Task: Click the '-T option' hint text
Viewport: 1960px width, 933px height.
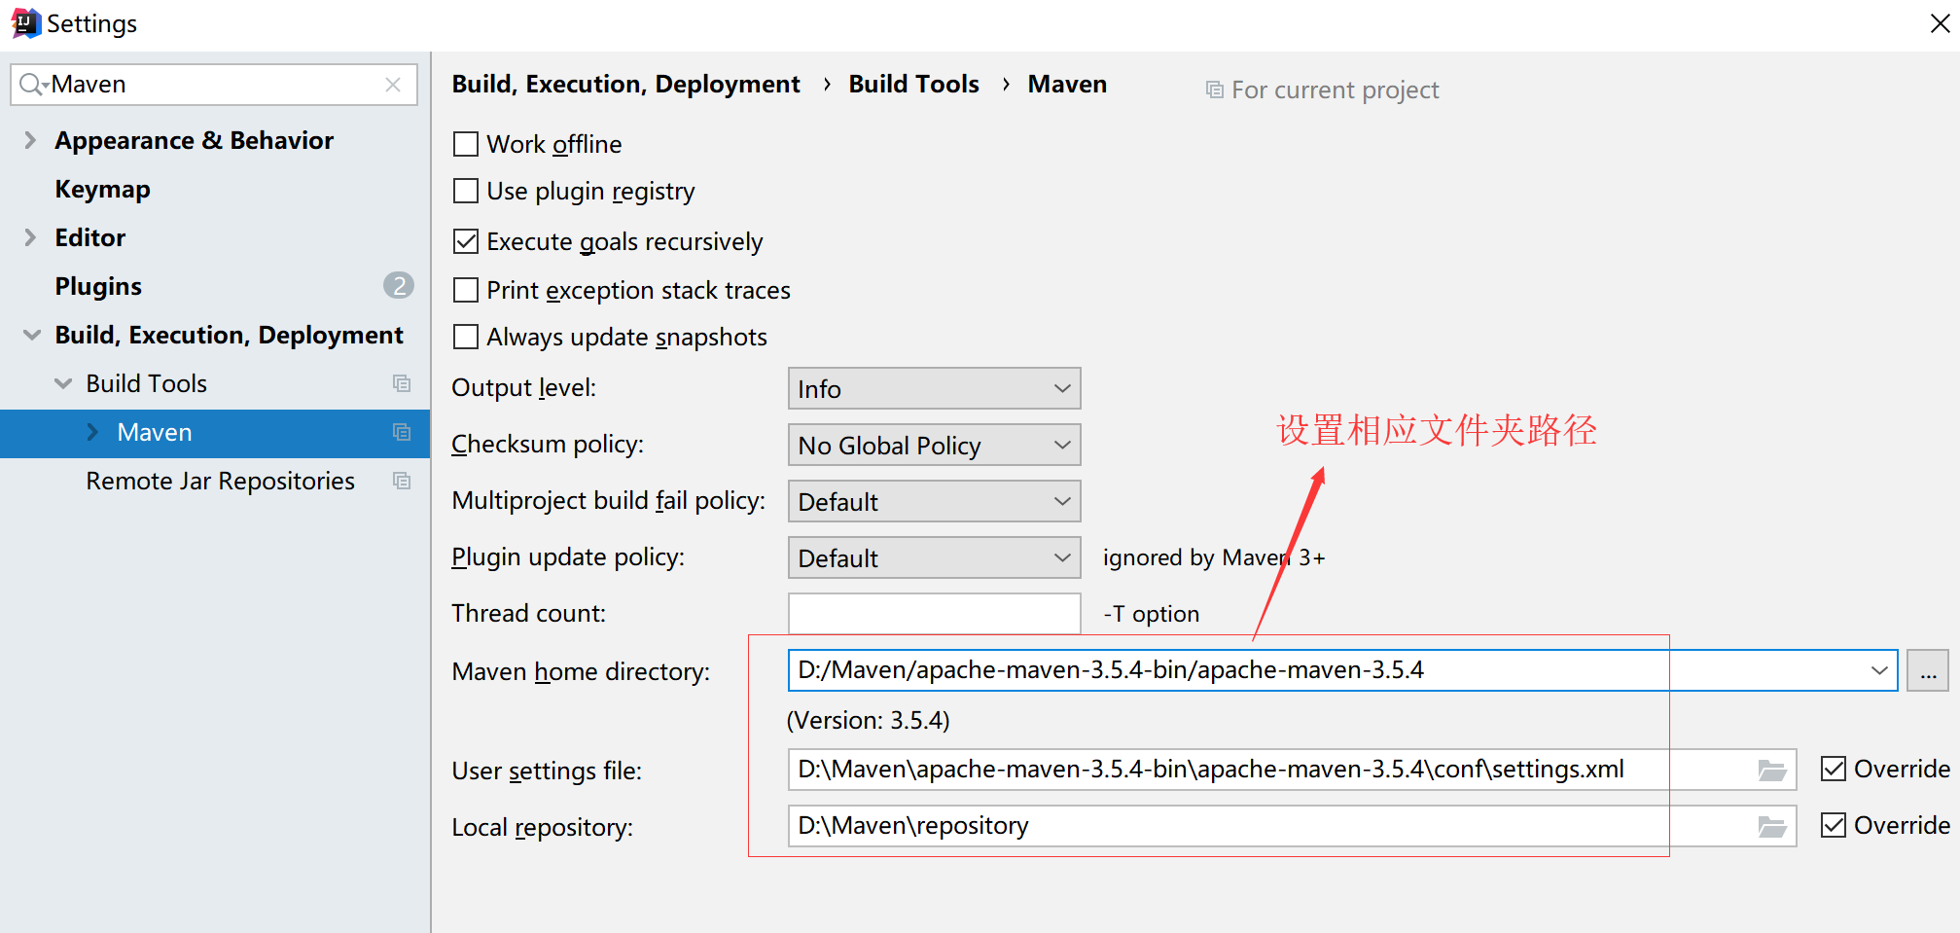Action: tap(1151, 614)
